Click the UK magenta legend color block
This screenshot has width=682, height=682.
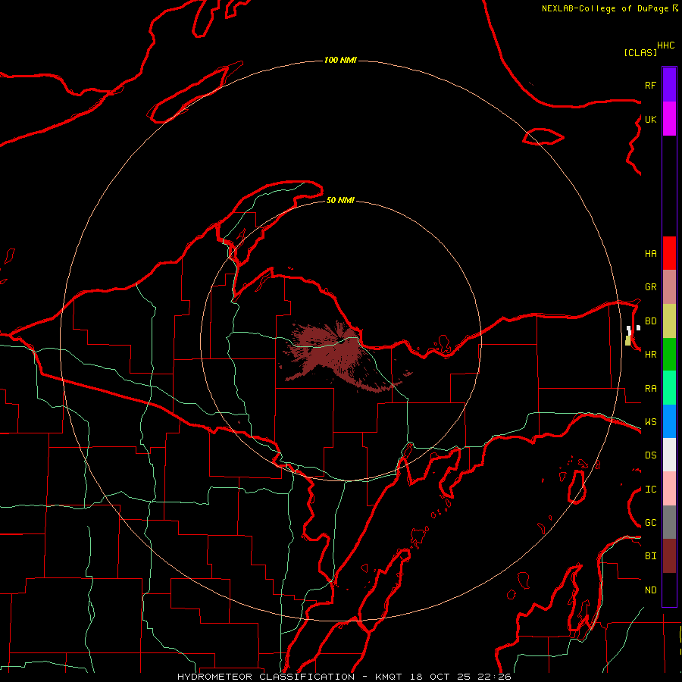(x=669, y=119)
